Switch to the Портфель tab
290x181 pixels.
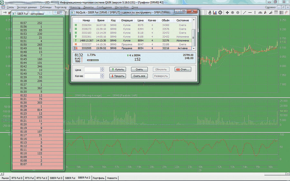pos(98,178)
